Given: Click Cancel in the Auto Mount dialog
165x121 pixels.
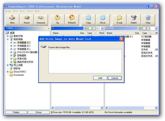Looking at the screenshot, I should (x=115, y=78).
